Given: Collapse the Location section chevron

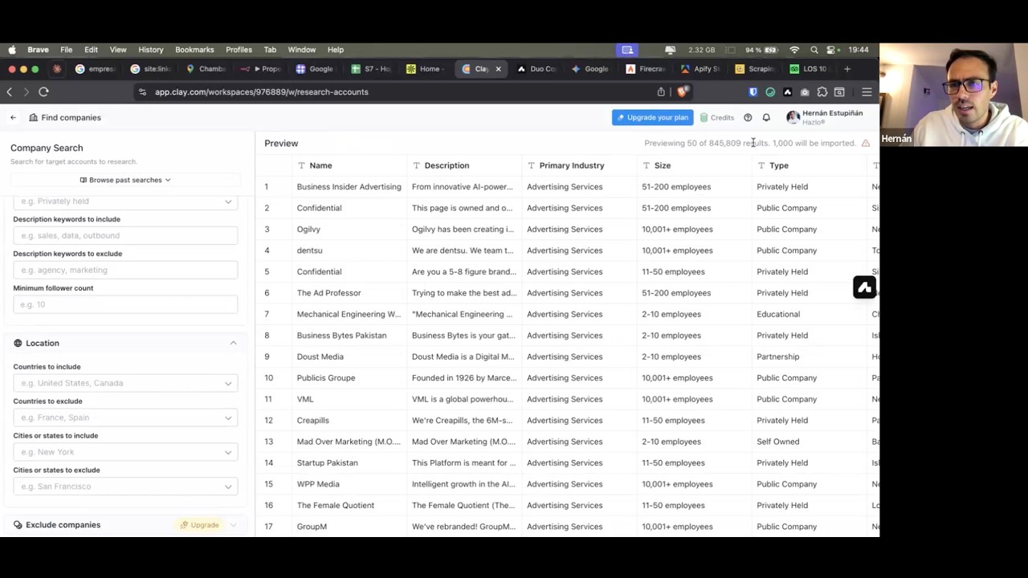Looking at the screenshot, I should 233,343.
